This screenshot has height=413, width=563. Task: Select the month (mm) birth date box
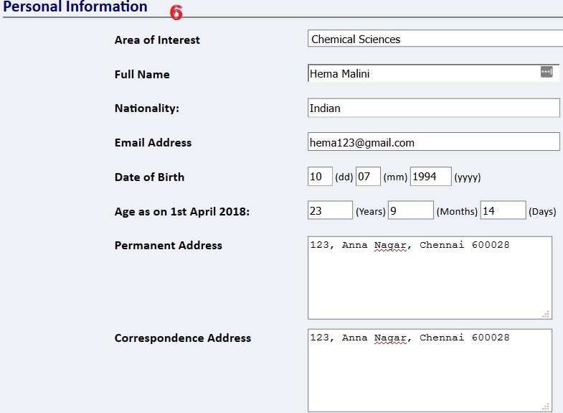368,177
